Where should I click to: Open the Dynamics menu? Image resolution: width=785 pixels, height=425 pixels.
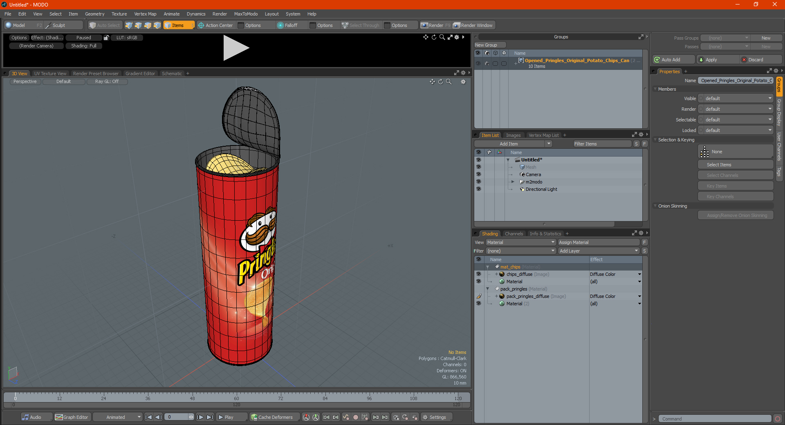tap(196, 14)
